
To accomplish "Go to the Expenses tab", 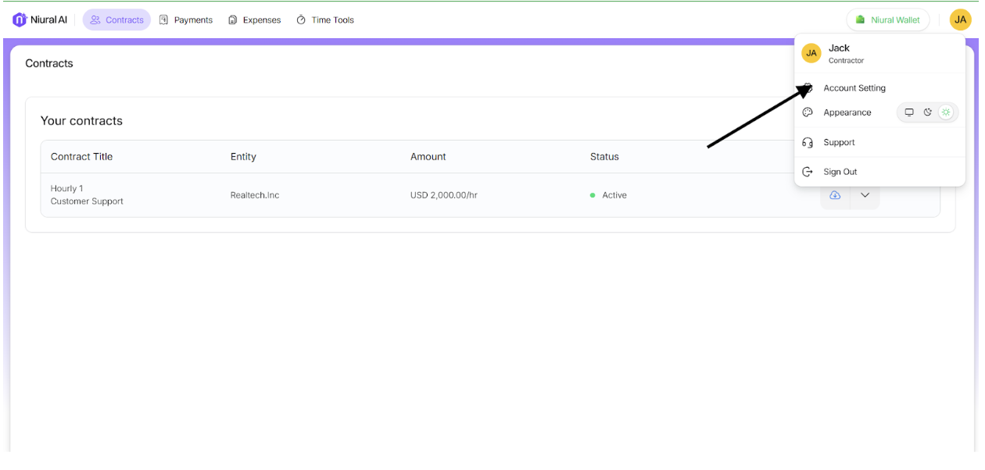I will pos(254,20).
